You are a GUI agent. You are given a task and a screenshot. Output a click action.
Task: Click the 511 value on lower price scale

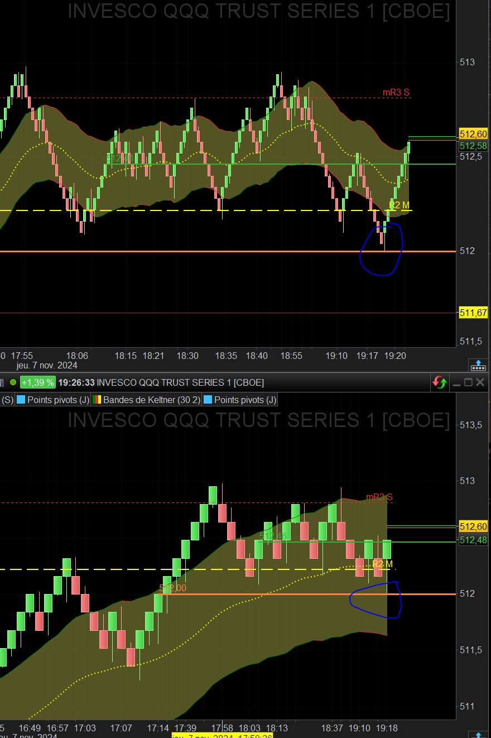tap(466, 706)
